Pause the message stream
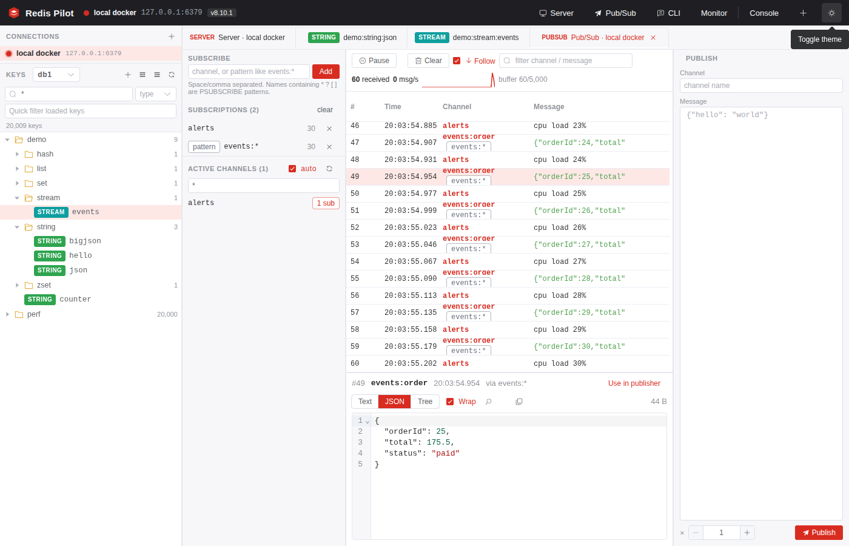The height and width of the screenshot is (546, 849). click(374, 61)
